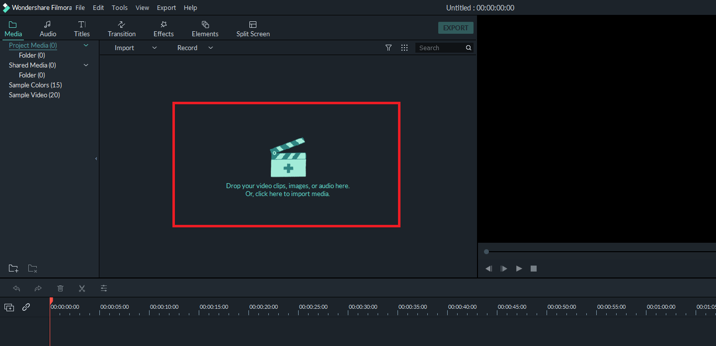Click the delete trash icon
The height and width of the screenshot is (346, 716).
click(60, 288)
